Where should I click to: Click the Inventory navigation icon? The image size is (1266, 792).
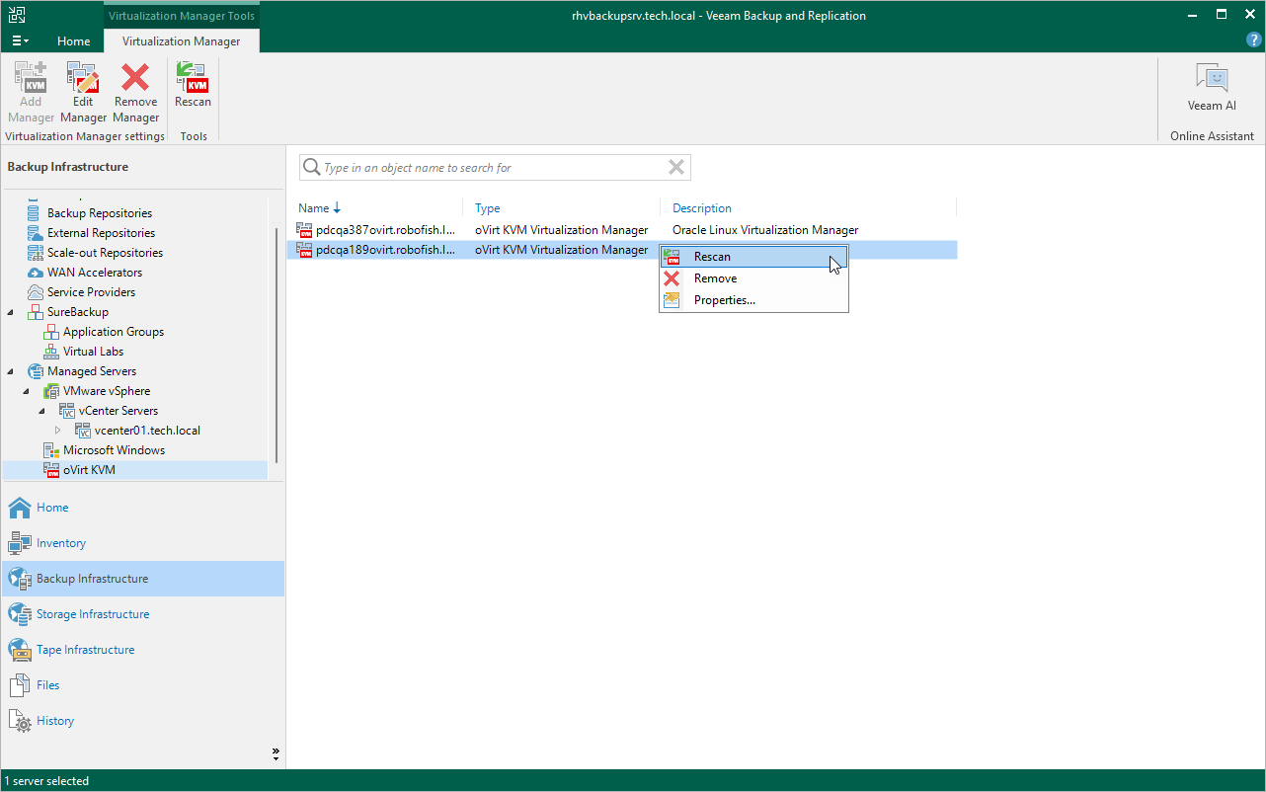20,543
